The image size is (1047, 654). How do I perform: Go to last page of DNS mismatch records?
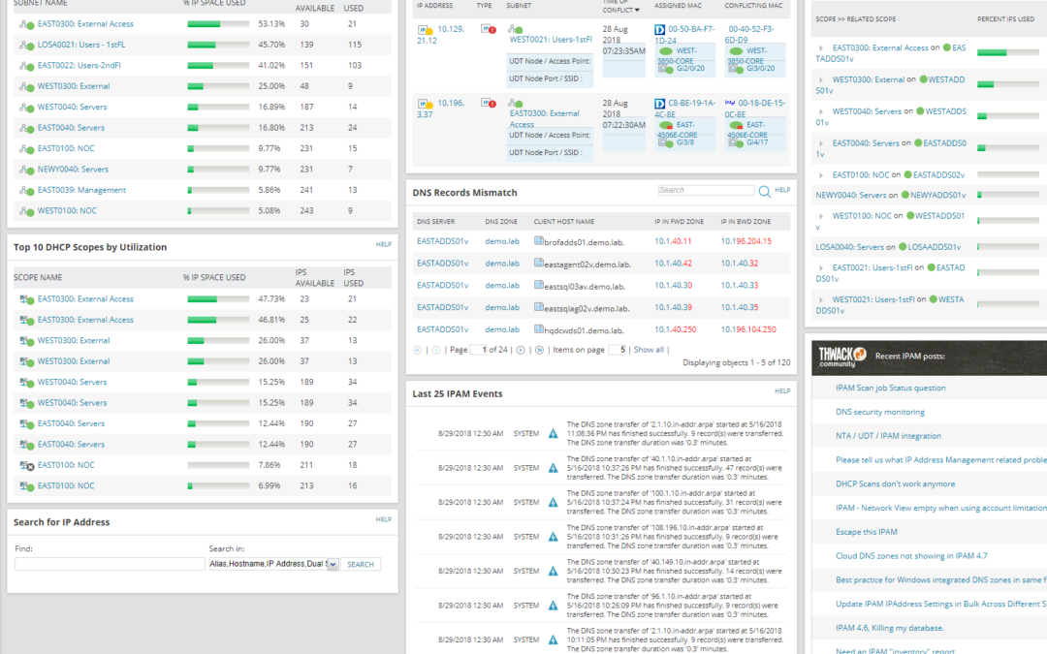tap(540, 350)
